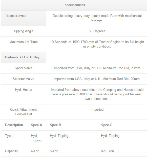
Task: Select the 5-Ton capacity cell
Action: click(x=72, y=151)
